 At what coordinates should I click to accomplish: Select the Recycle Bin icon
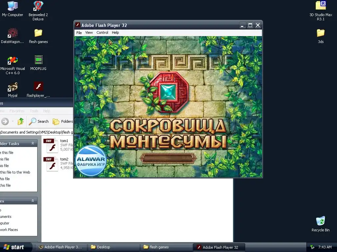point(321,224)
